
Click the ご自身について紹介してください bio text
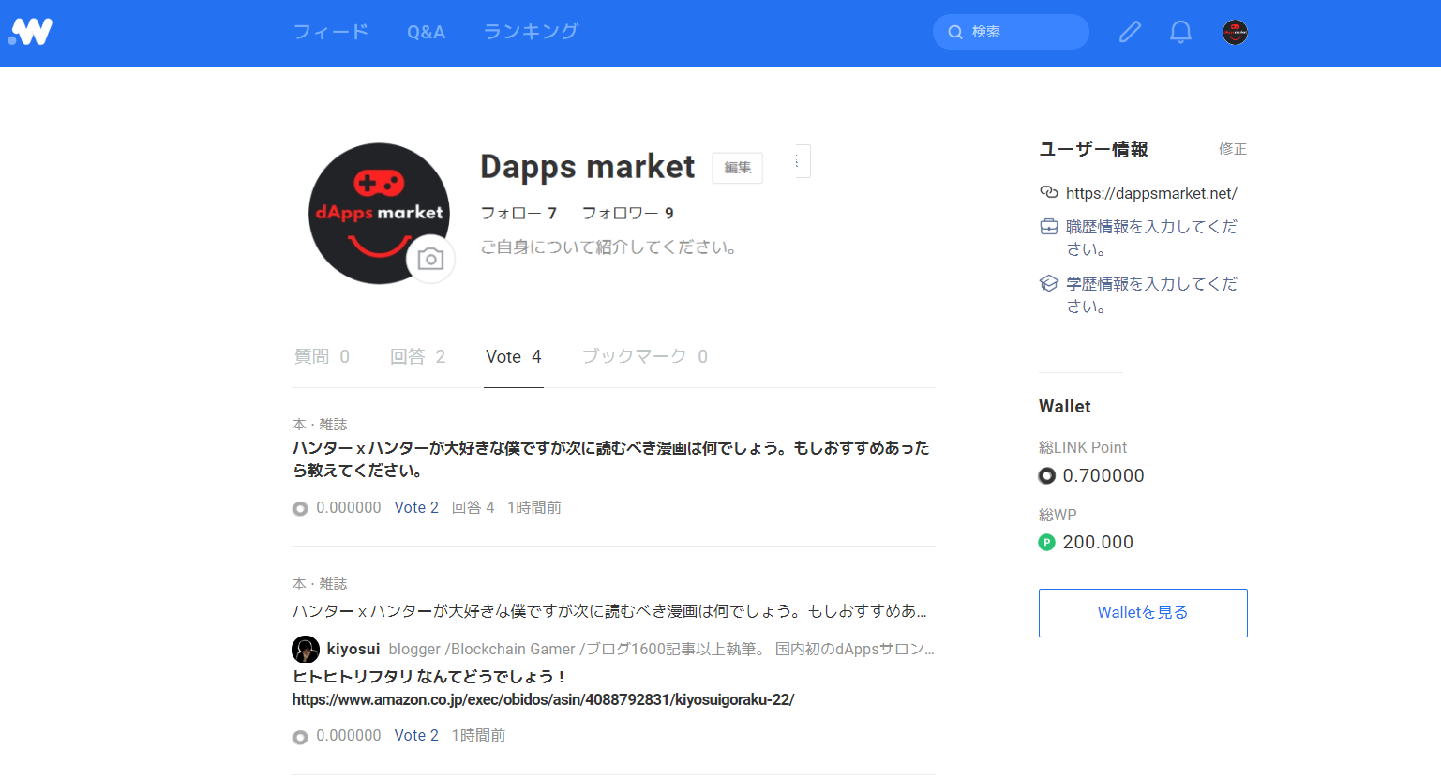click(609, 247)
